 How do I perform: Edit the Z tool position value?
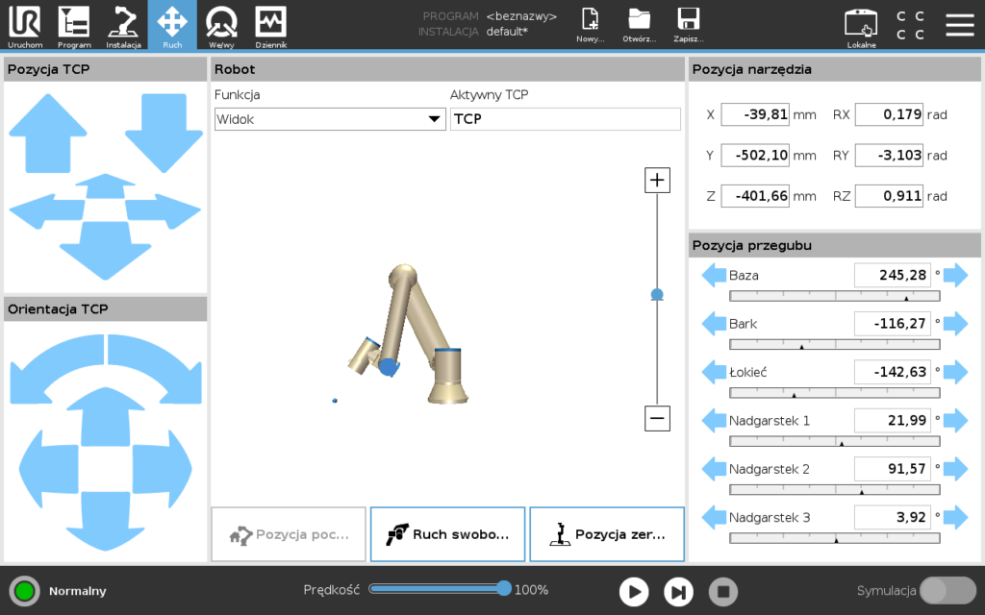click(754, 196)
